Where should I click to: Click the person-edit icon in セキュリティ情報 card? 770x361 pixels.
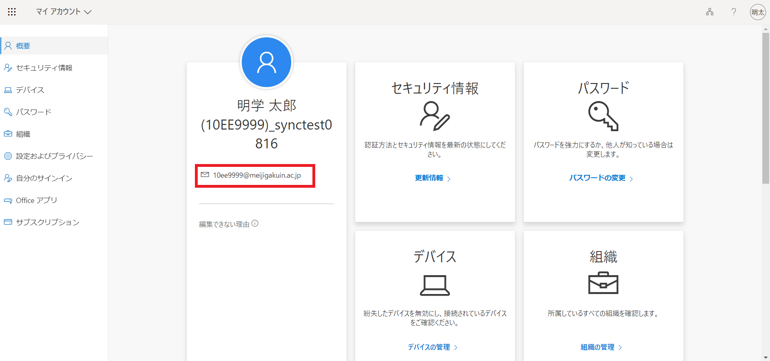(435, 116)
